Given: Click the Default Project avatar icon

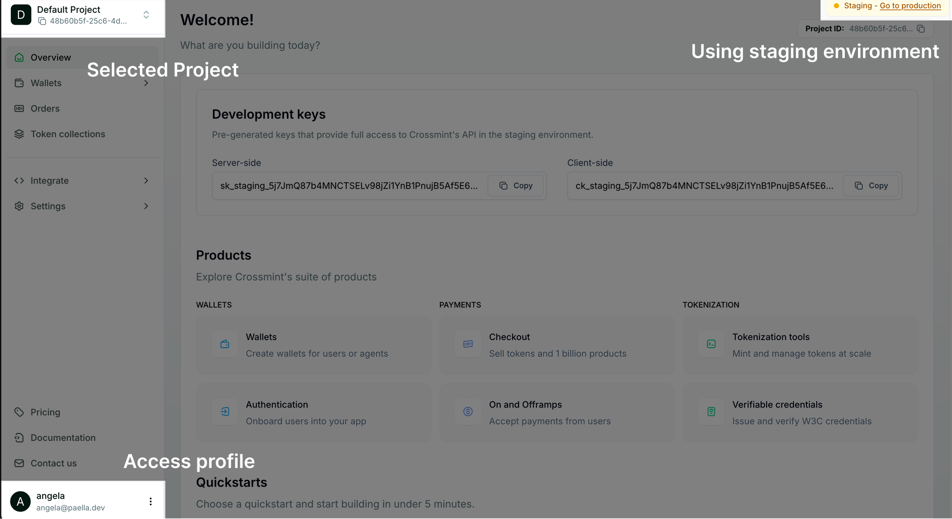Looking at the screenshot, I should (21, 15).
